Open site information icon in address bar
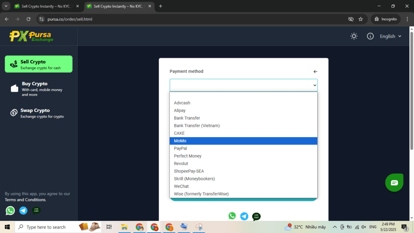The image size is (414, 233). (42, 19)
